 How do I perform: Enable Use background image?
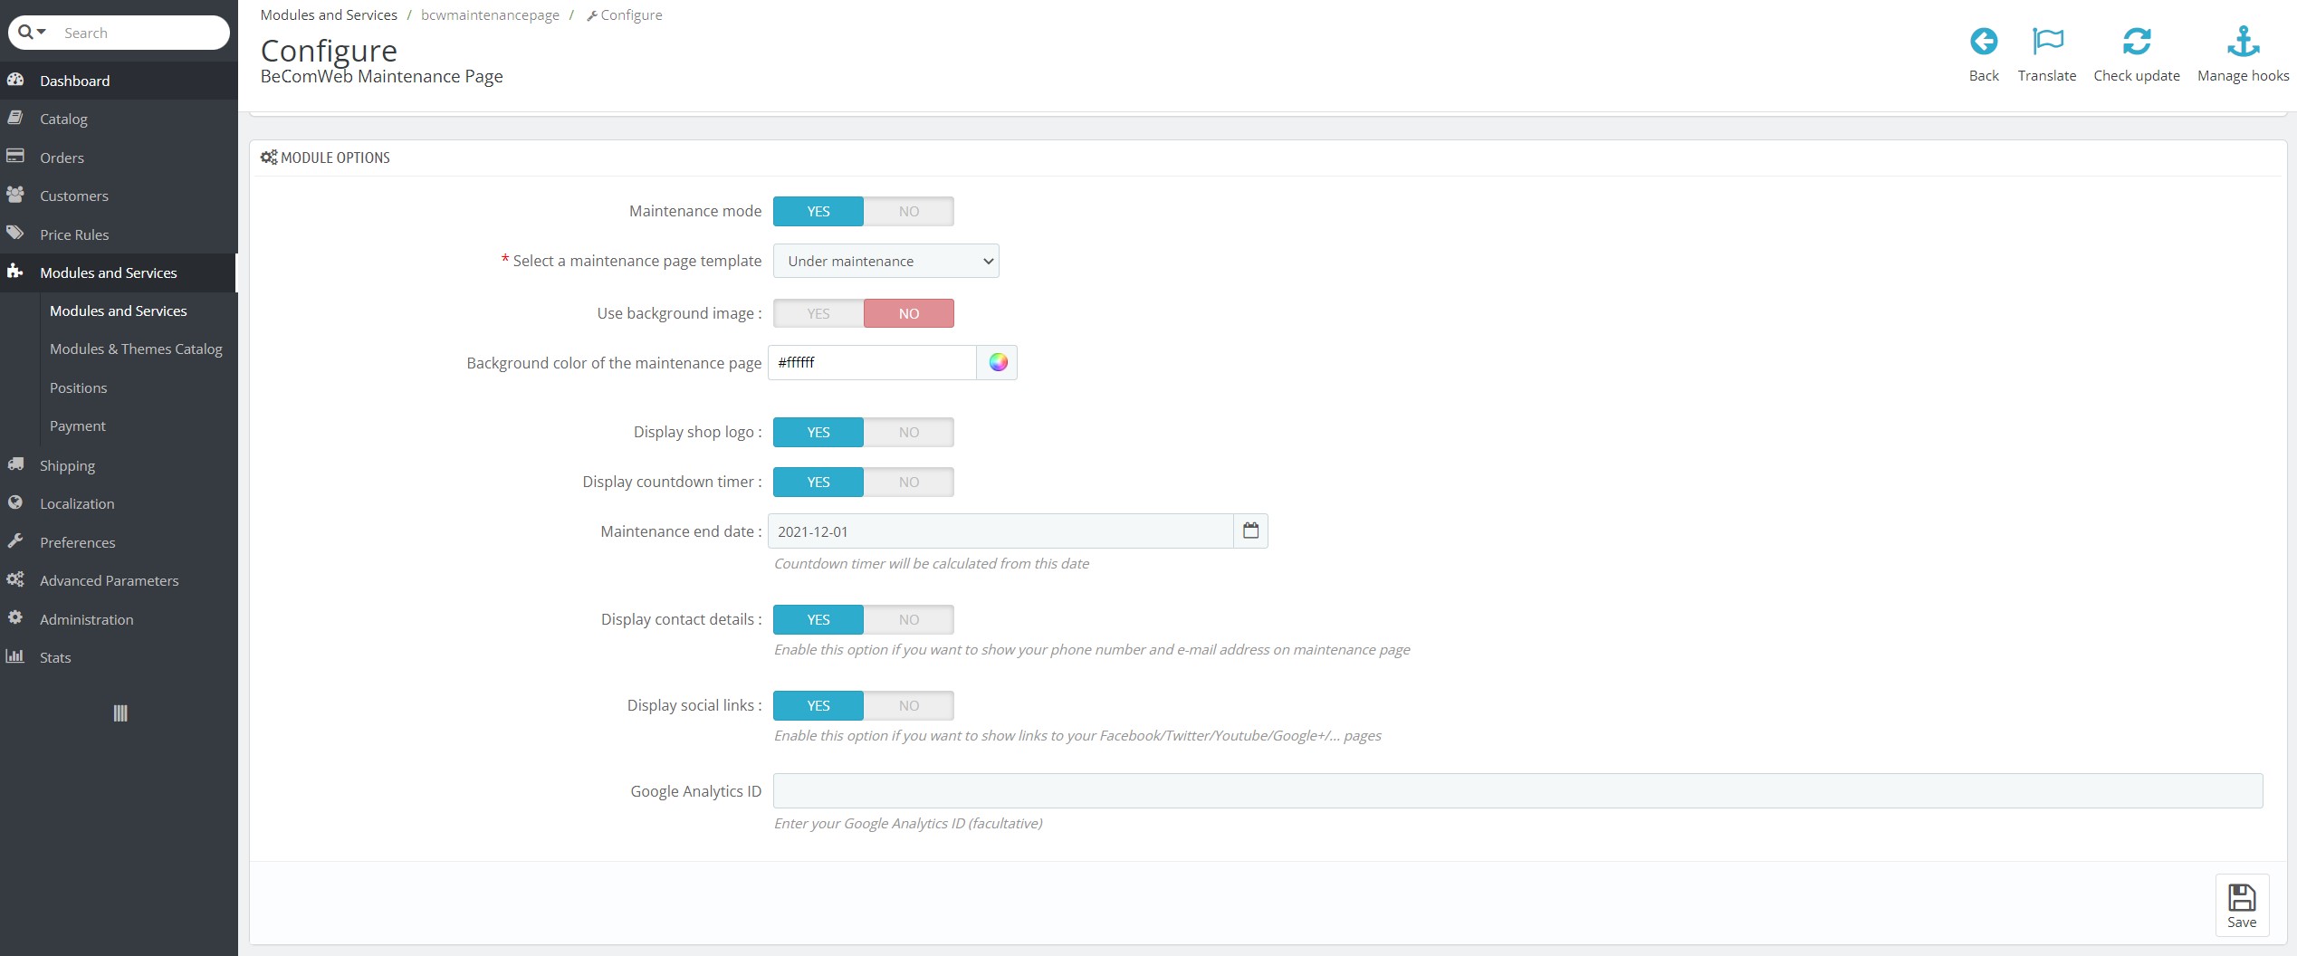point(818,312)
